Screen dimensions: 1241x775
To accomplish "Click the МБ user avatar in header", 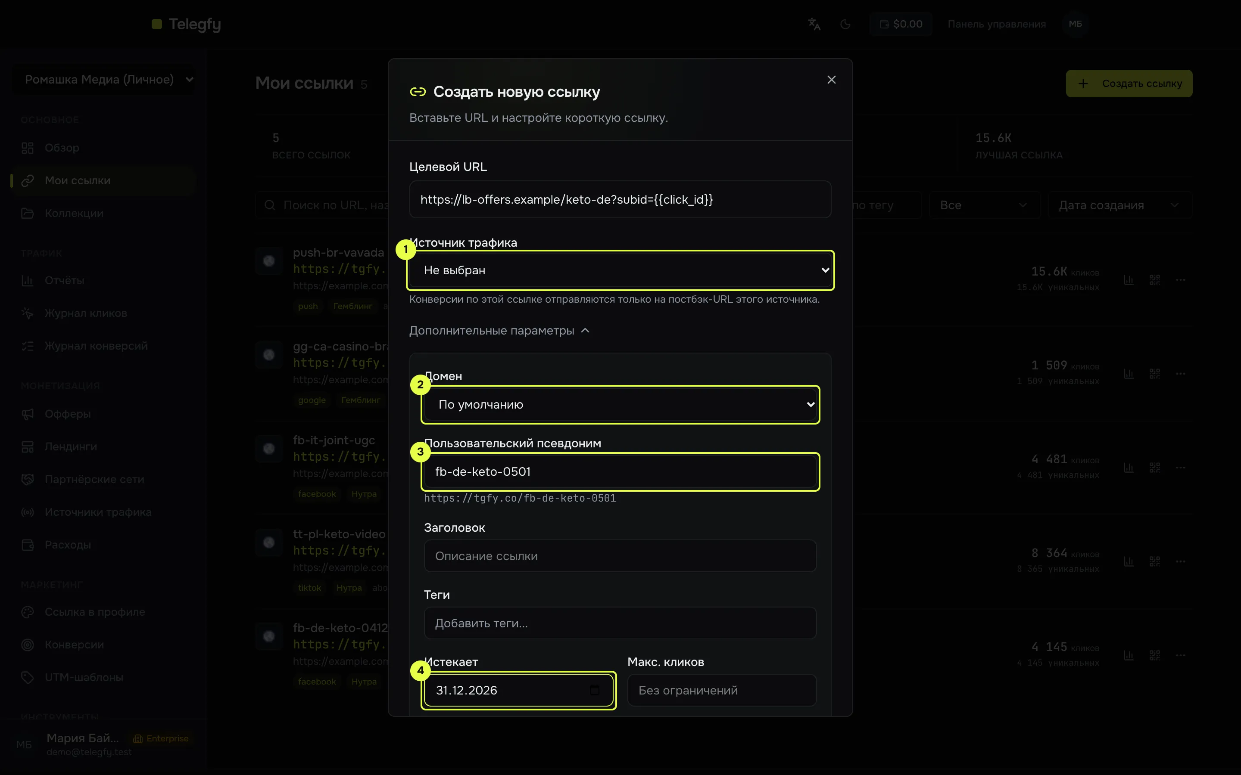I will click(x=1076, y=24).
